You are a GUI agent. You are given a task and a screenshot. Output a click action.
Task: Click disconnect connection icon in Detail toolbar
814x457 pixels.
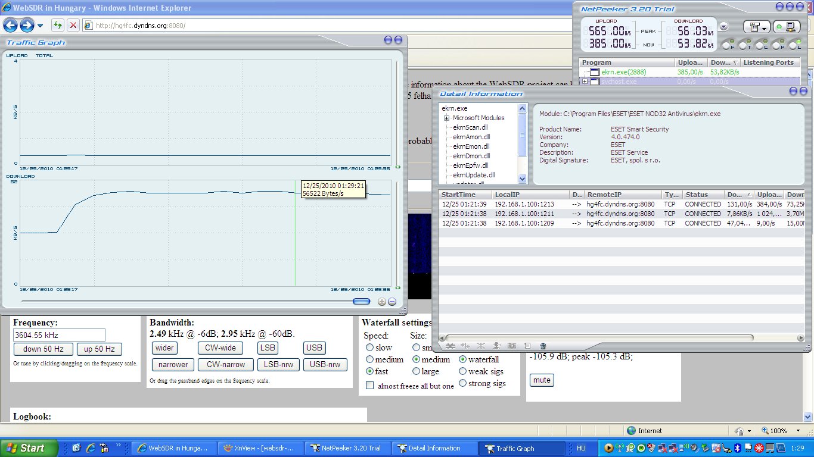(x=450, y=346)
